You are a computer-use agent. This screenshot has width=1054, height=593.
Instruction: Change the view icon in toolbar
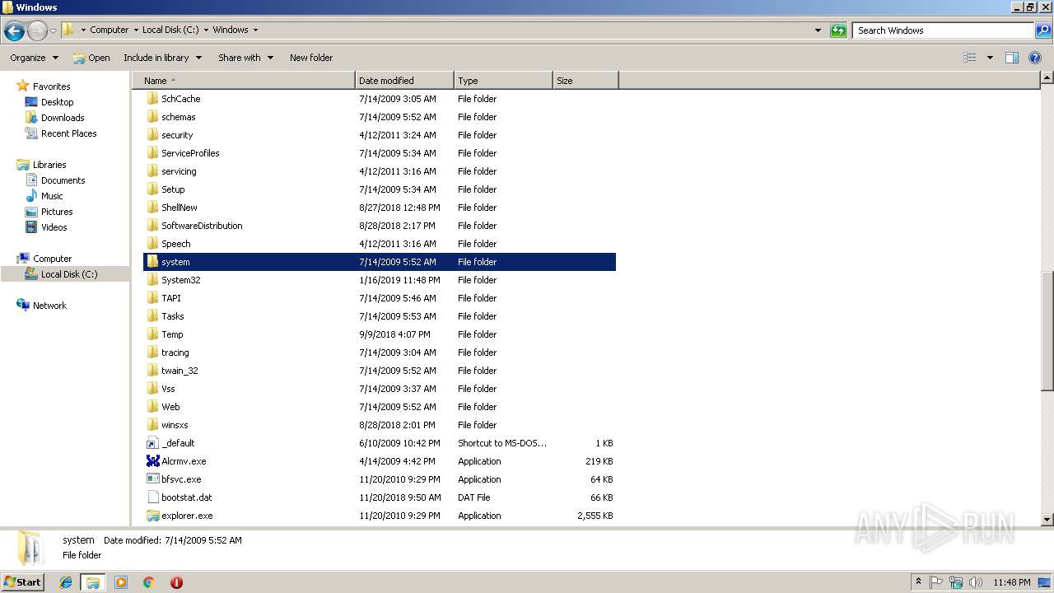coord(970,58)
